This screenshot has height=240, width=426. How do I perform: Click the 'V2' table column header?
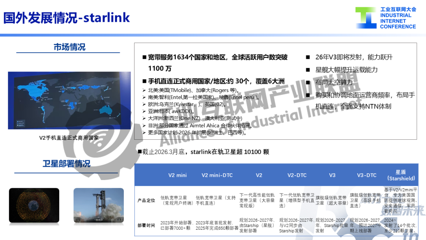tap(259, 175)
